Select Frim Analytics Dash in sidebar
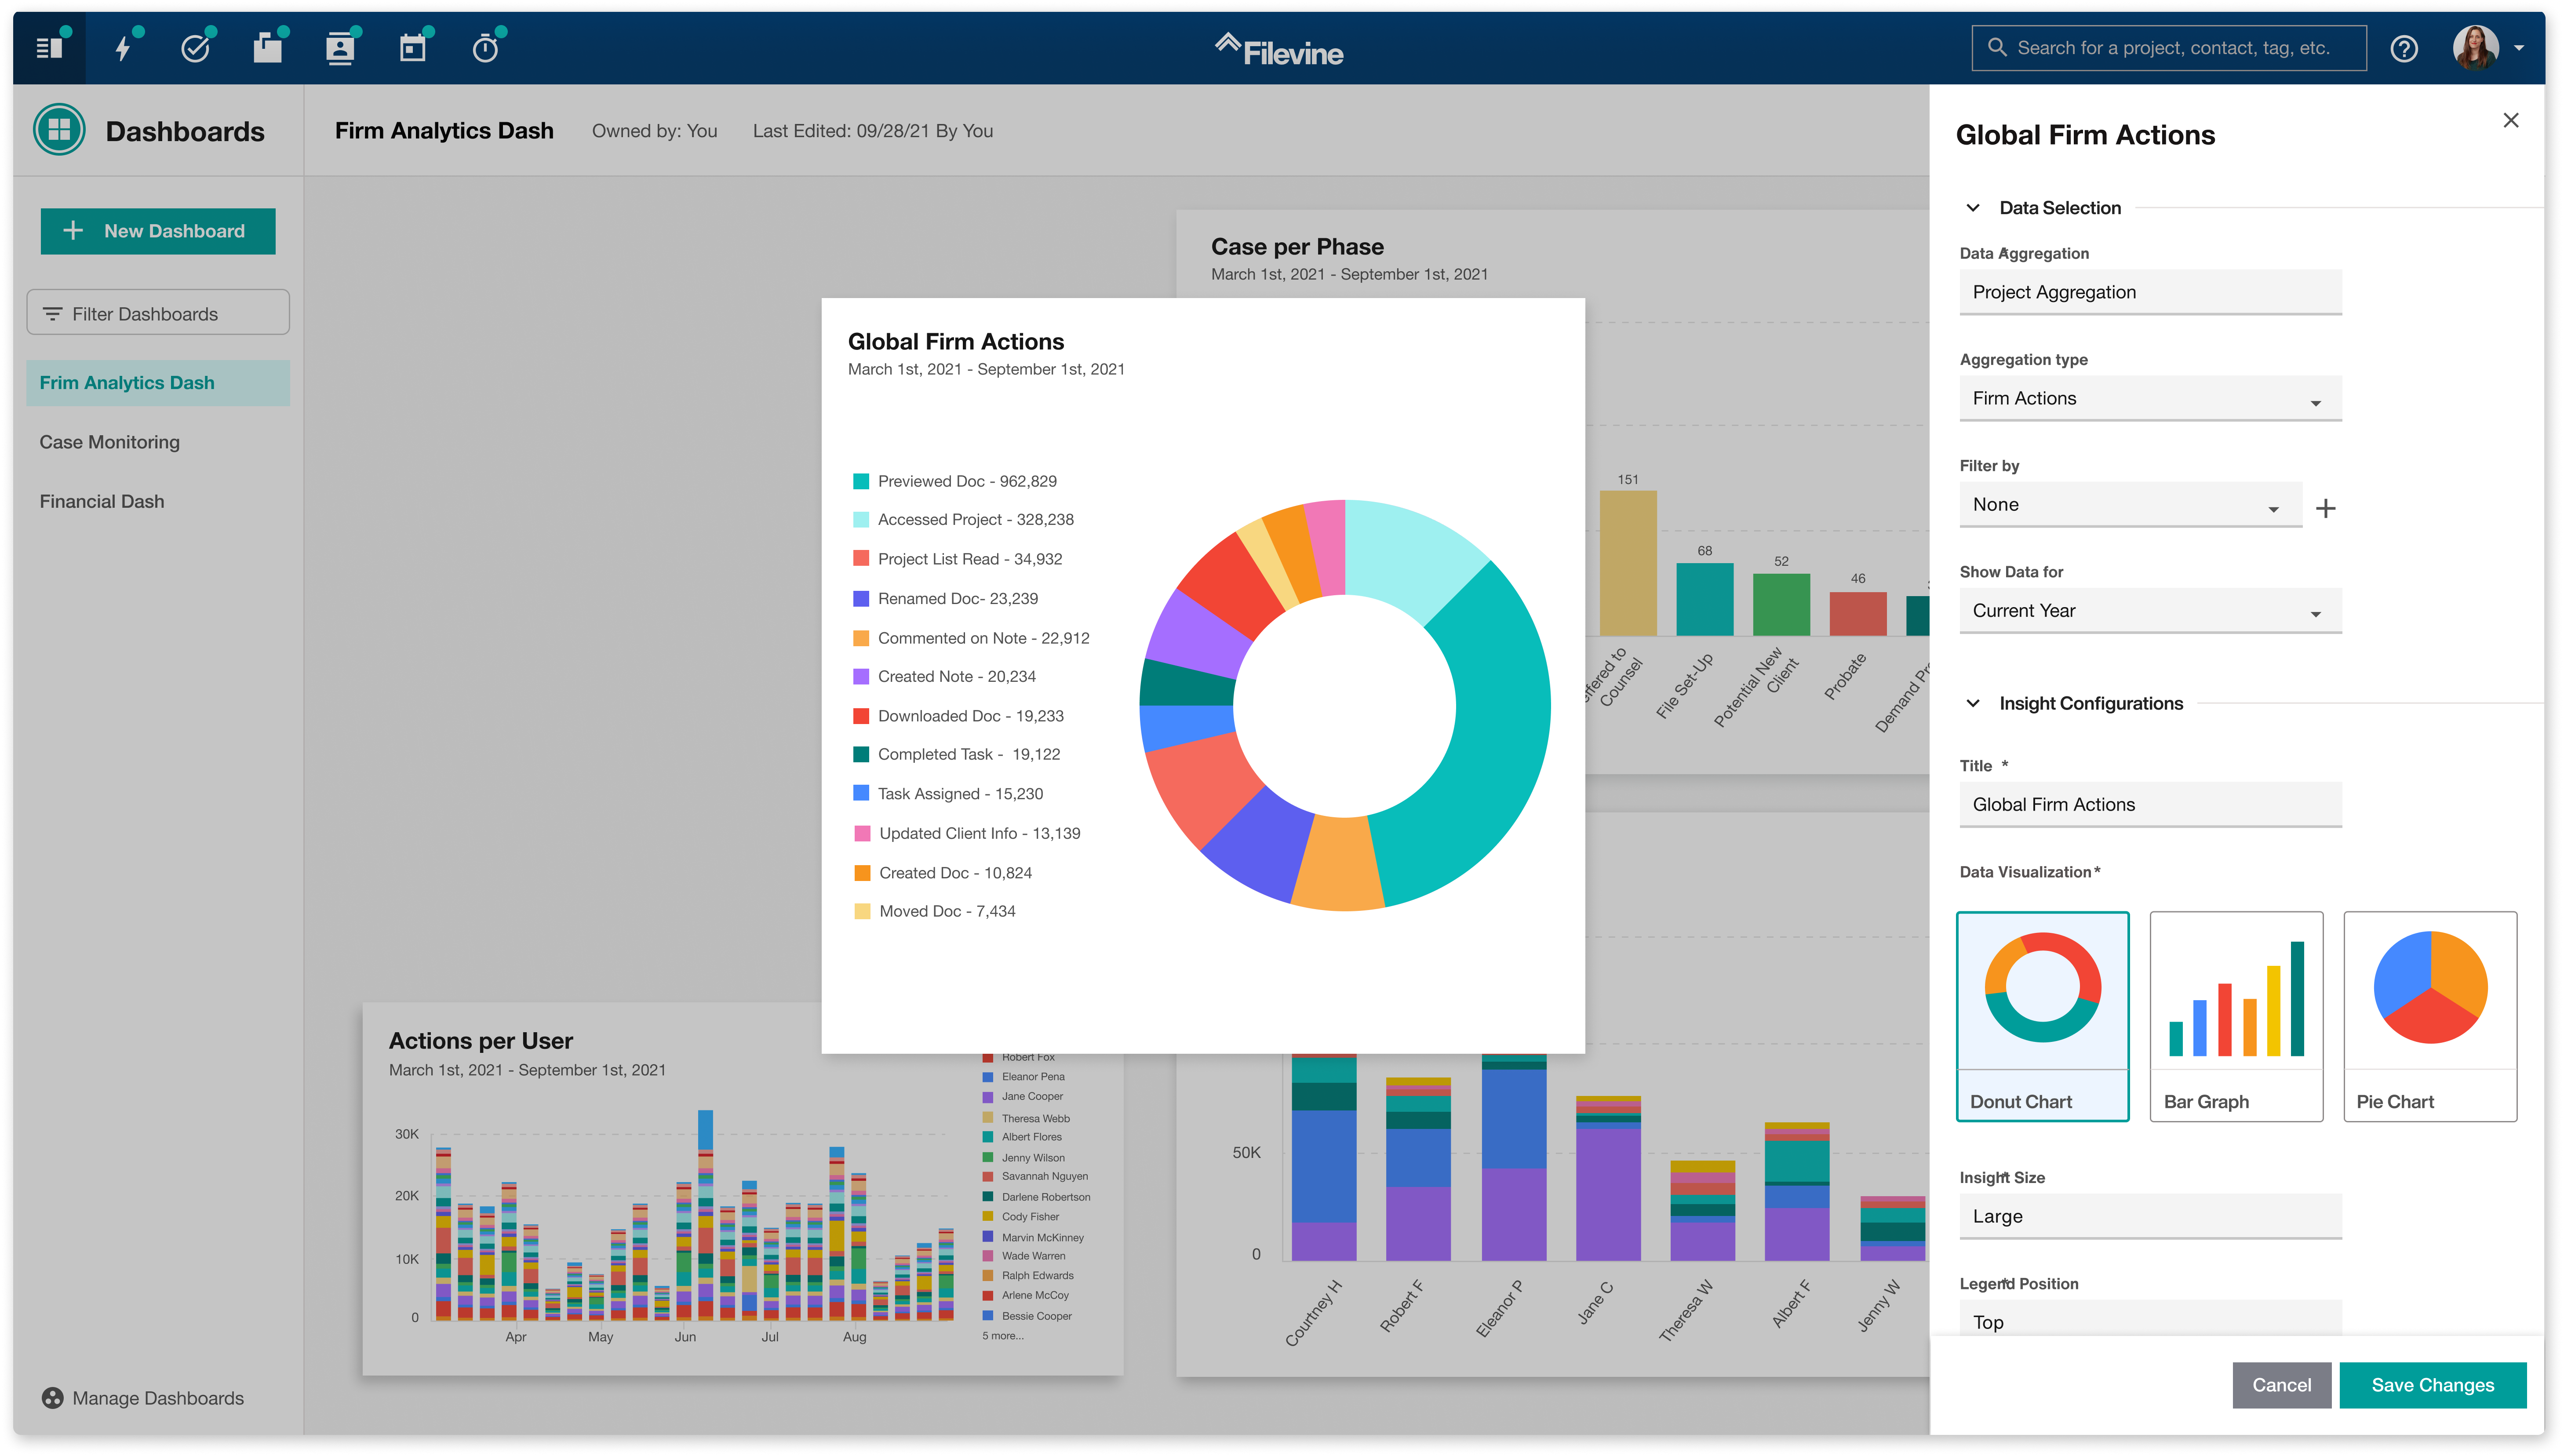Screen dimensions: 2564x1456 tap(158, 383)
